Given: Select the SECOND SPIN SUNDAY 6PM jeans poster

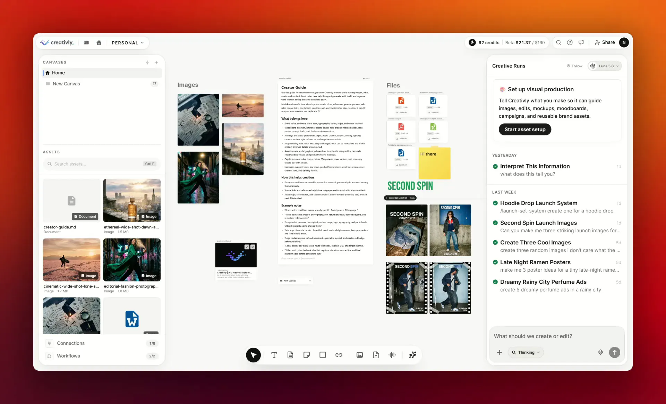Looking at the screenshot, I should click(x=407, y=230).
